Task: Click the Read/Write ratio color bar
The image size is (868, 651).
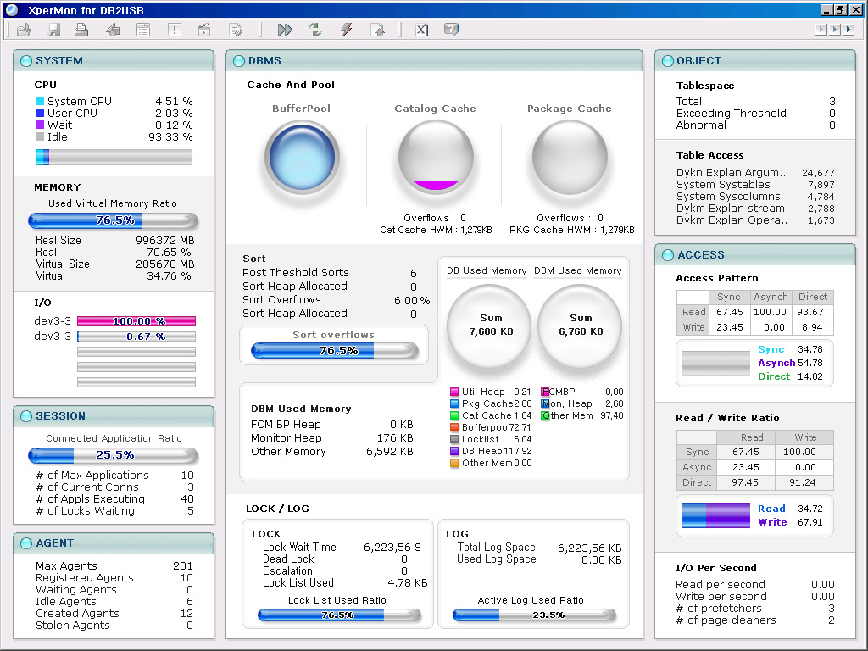Action: point(715,515)
